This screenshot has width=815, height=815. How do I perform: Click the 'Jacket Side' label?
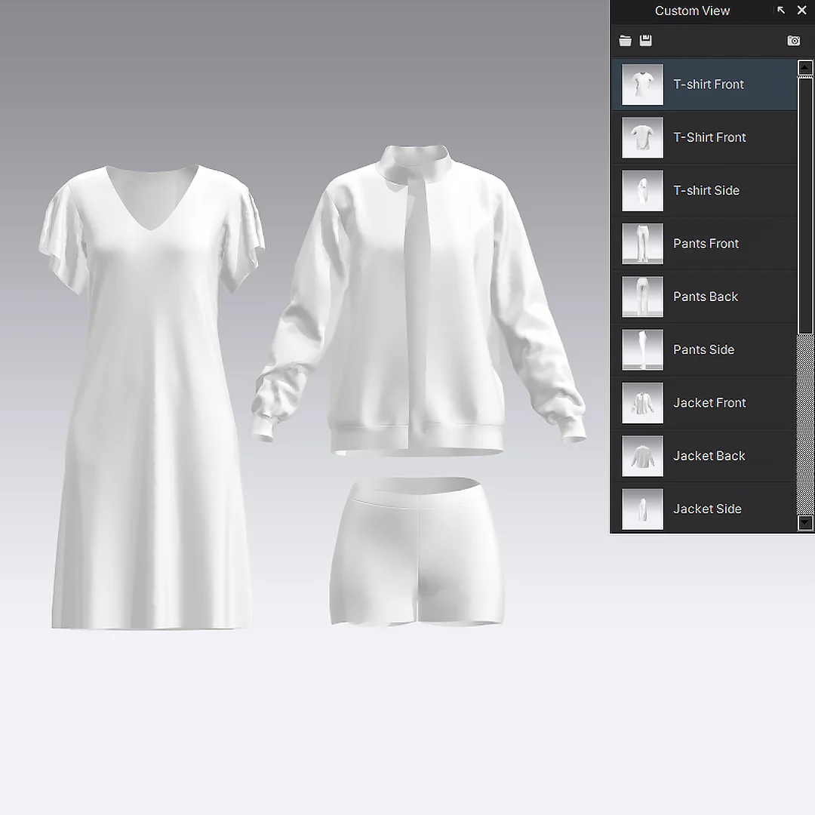[707, 509]
